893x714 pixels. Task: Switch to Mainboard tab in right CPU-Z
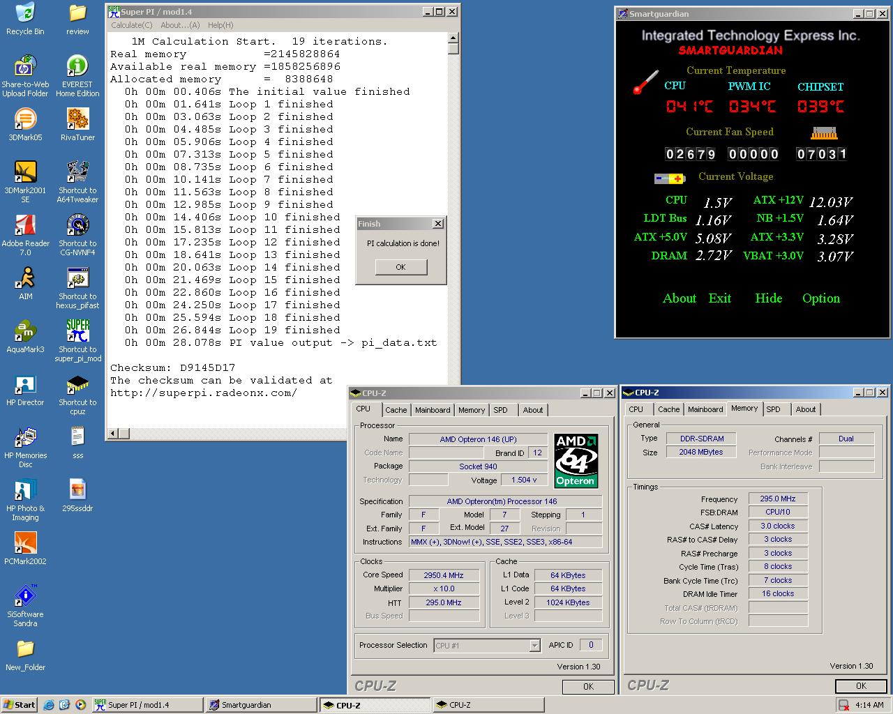(x=705, y=409)
